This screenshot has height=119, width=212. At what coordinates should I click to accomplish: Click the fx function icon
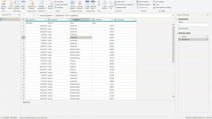[34, 16]
